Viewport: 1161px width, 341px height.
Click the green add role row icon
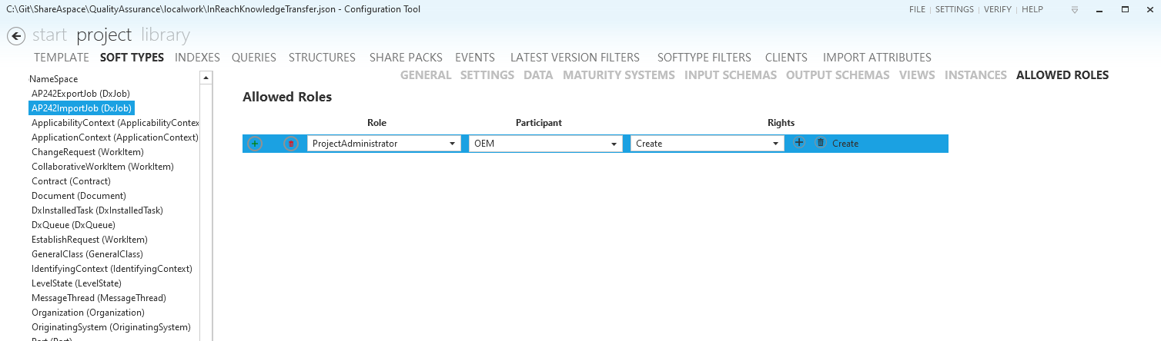256,144
